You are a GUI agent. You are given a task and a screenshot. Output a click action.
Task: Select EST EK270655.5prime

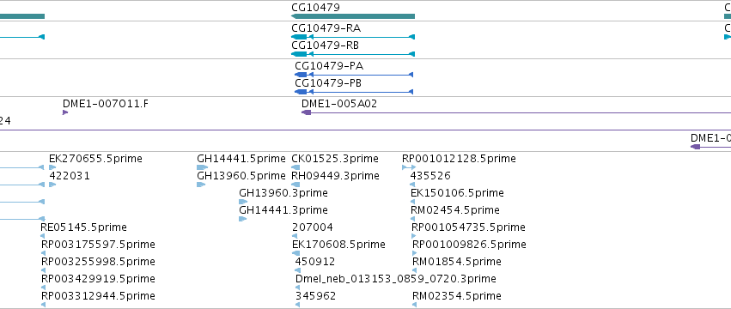(95, 159)
